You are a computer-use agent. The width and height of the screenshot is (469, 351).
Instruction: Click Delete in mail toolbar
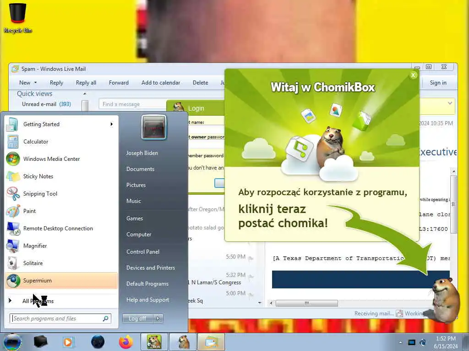click(x=201, y=83)
